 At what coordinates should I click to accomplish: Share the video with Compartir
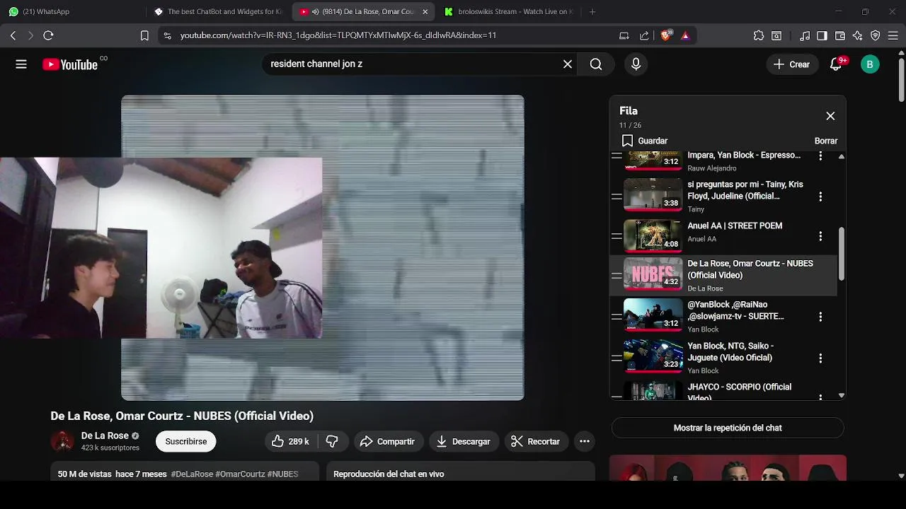(x=387, y=441)
